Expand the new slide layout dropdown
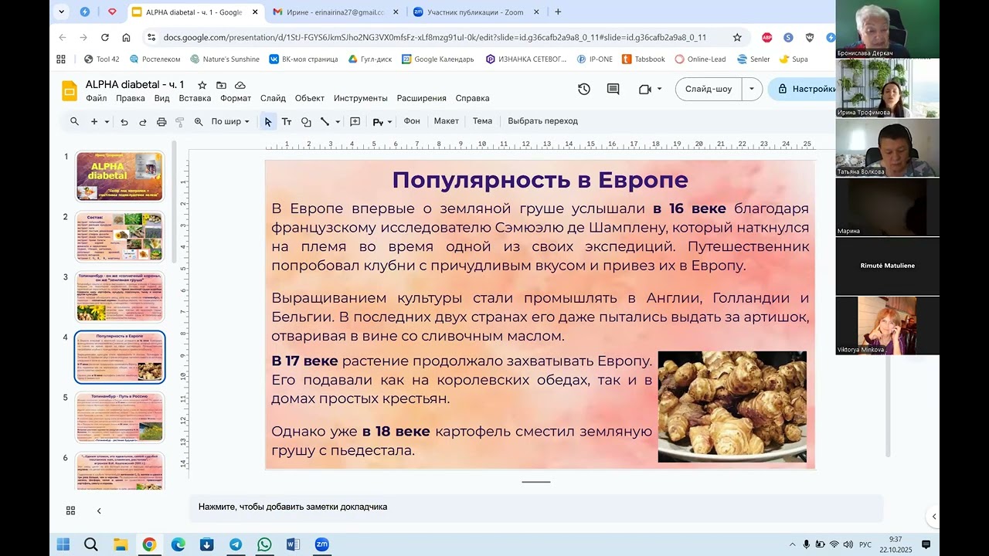The height and width of the screenshot is (556, 989). click(107, 122)
